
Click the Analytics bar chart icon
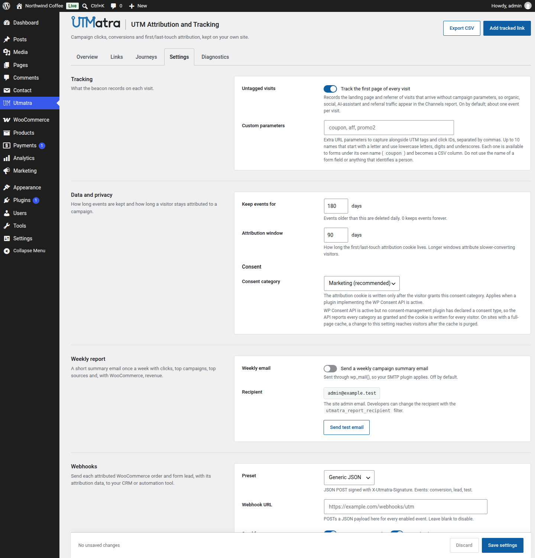[7, 158]
